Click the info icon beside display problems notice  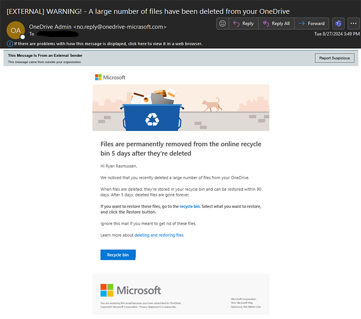click(10, 44)
